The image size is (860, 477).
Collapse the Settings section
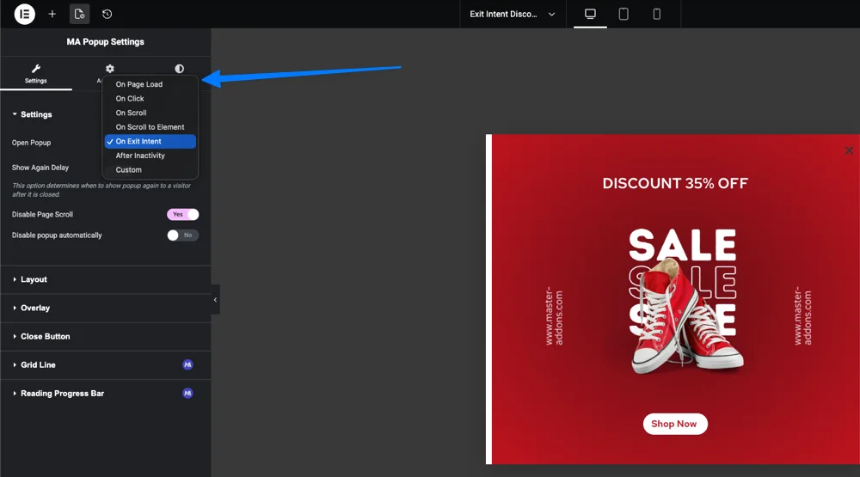[32, 114]
